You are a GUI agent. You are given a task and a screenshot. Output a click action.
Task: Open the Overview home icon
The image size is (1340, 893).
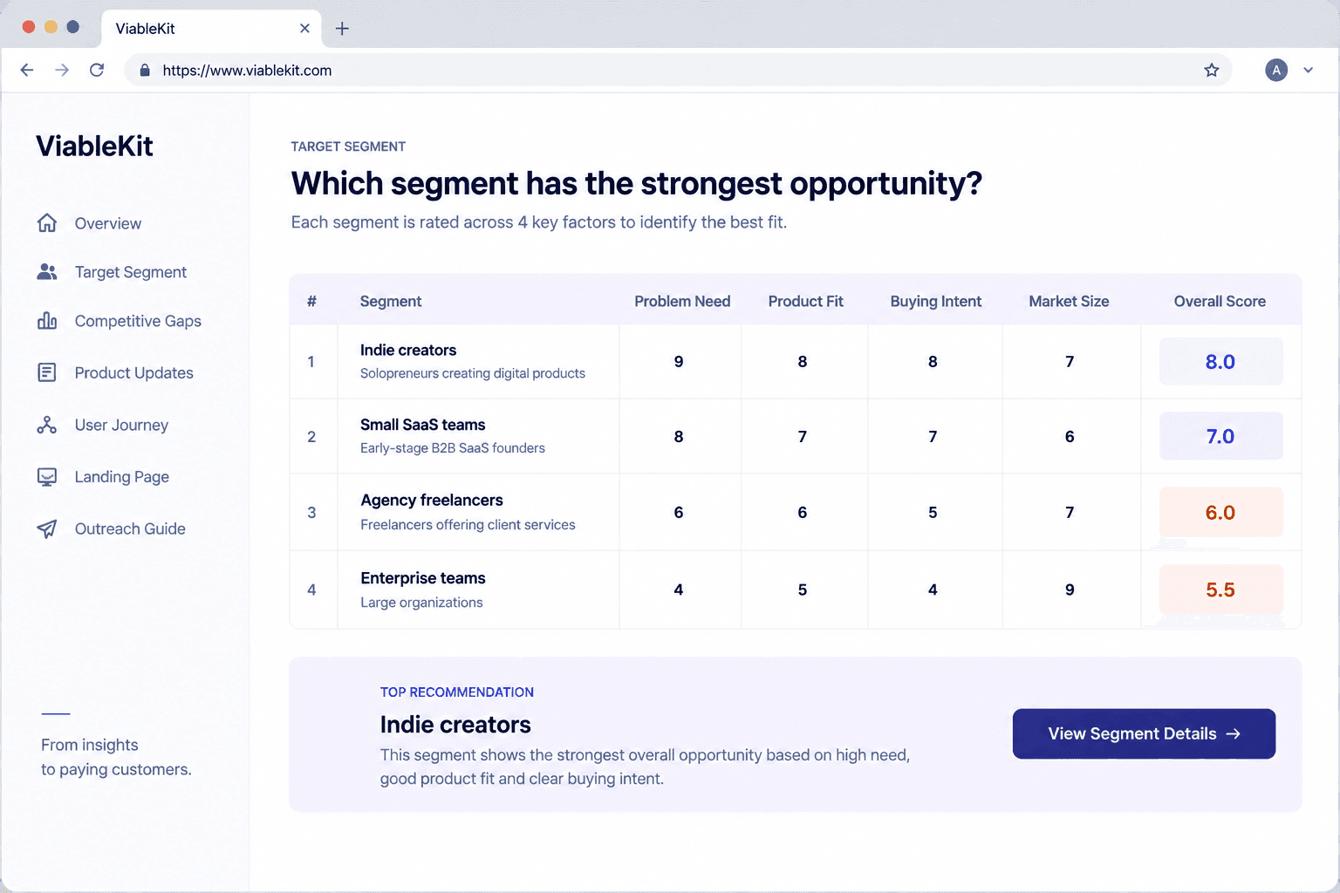pos(47,223)
